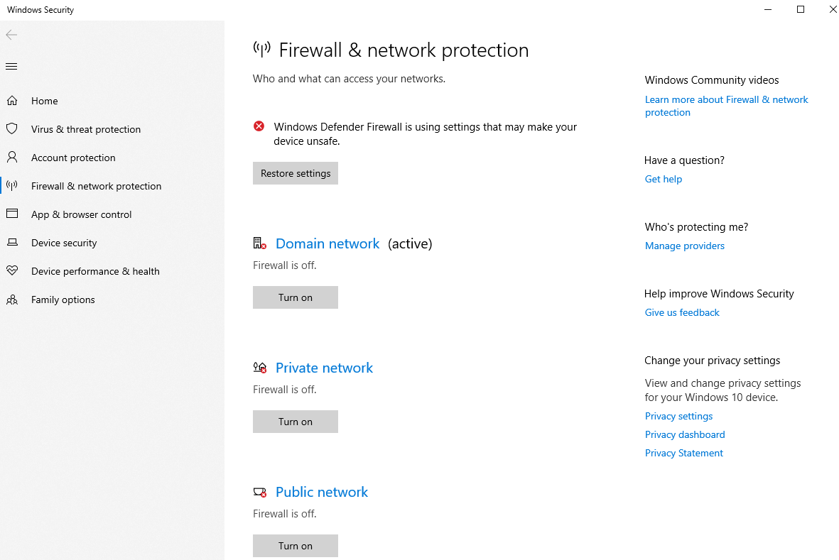Viewport: 839px width, 560px height.
Task: Open the Privacy dashboard link
Action: [684, 434]
